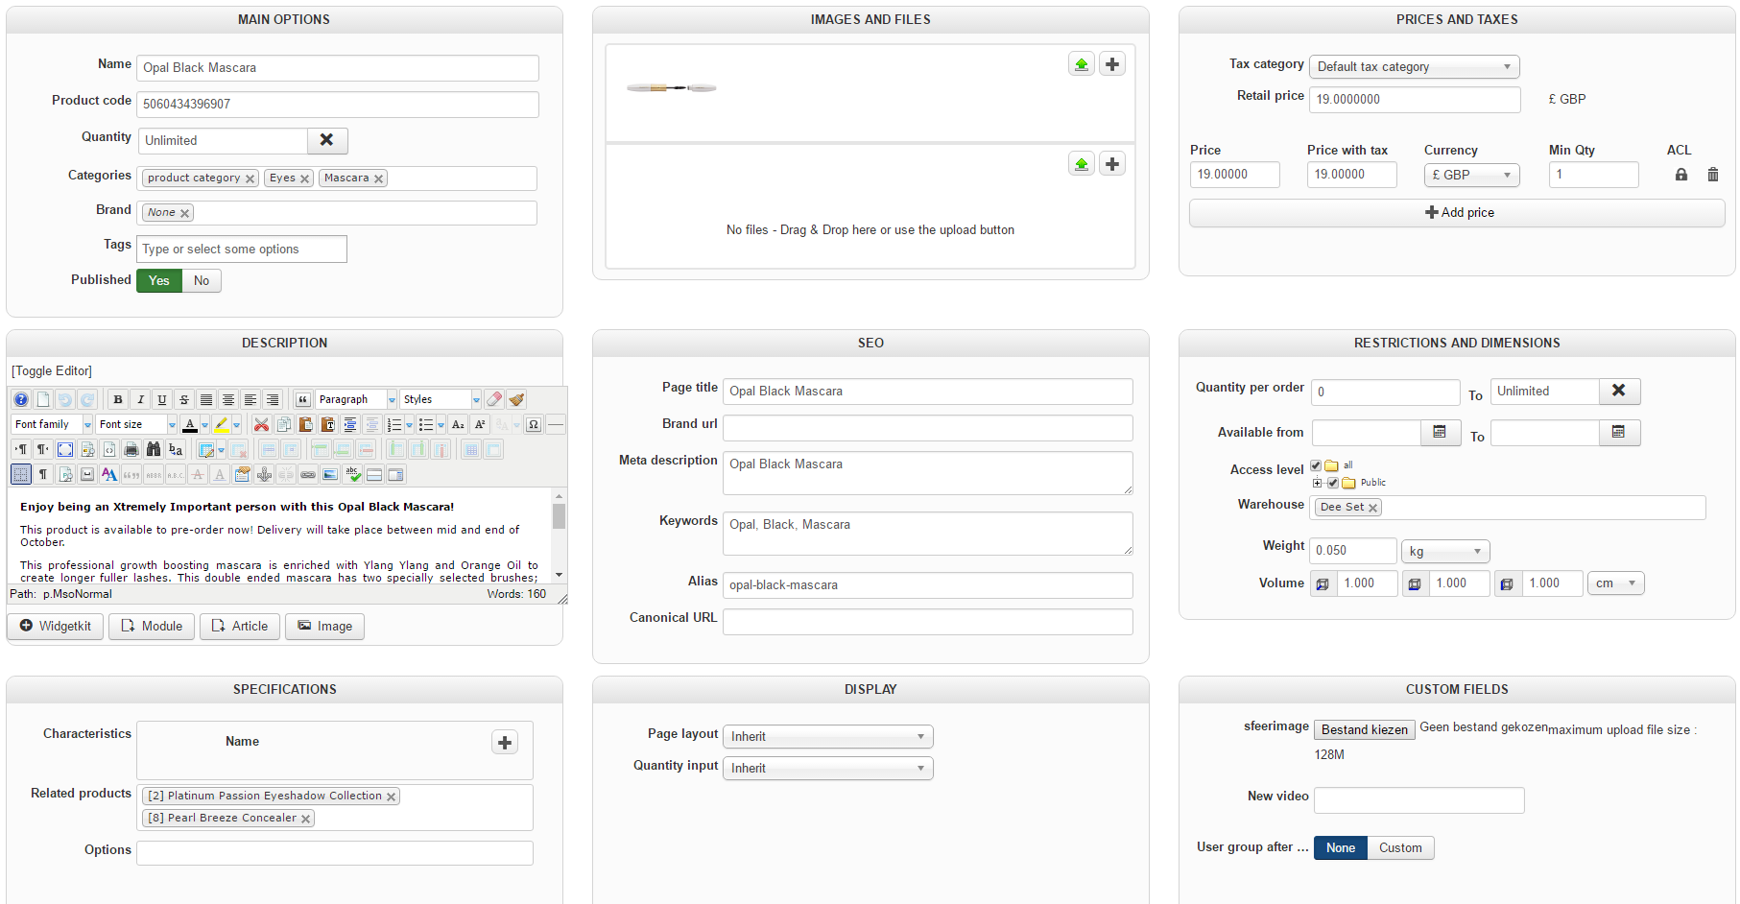The width and height of the screenshot is (1740, 904).
Task: Paste as plain text in the editor
Action: 327,424
